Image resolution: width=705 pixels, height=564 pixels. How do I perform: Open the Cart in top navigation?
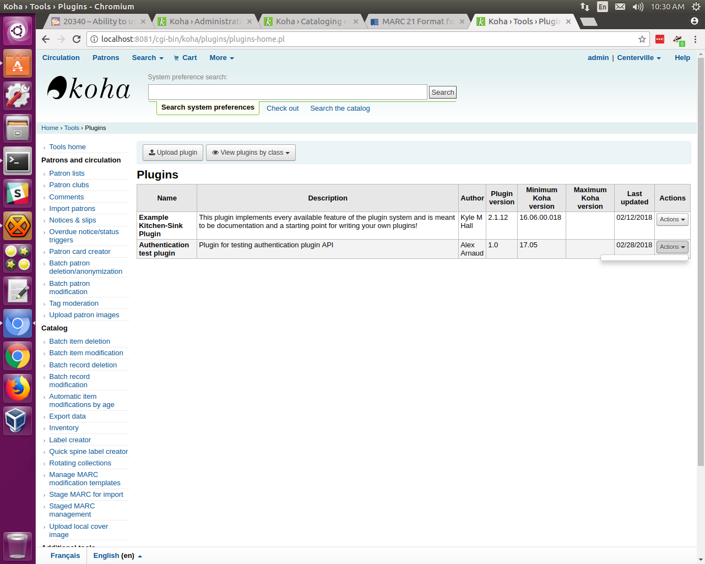pyautogui.click(x=185, y=58)
